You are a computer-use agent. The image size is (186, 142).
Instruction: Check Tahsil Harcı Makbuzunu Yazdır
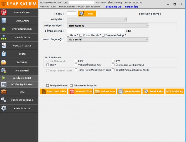point(76,70)
